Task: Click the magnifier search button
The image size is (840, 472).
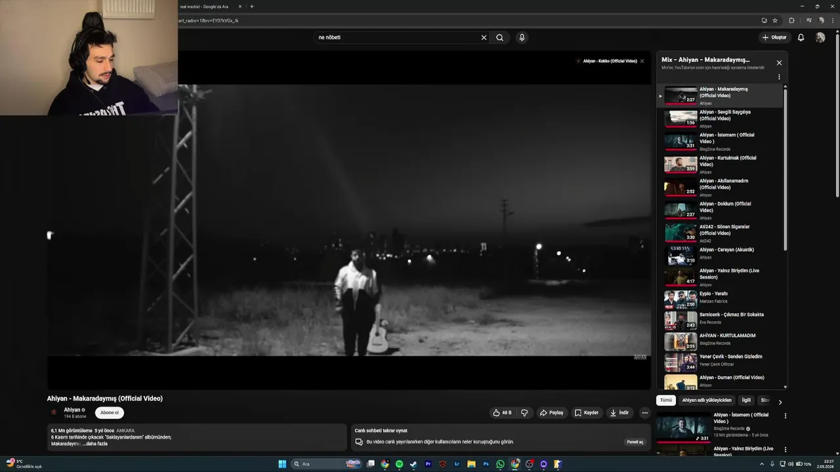Action: click(499, 37)
